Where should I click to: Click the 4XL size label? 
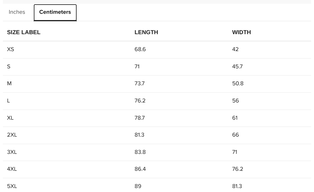pos(12,169)
